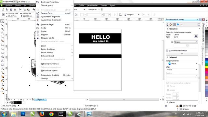Open the Summary tab icon in properties panel
This screenshot has width=208, height=117.
pyautogui.click(x=174, y=24)
